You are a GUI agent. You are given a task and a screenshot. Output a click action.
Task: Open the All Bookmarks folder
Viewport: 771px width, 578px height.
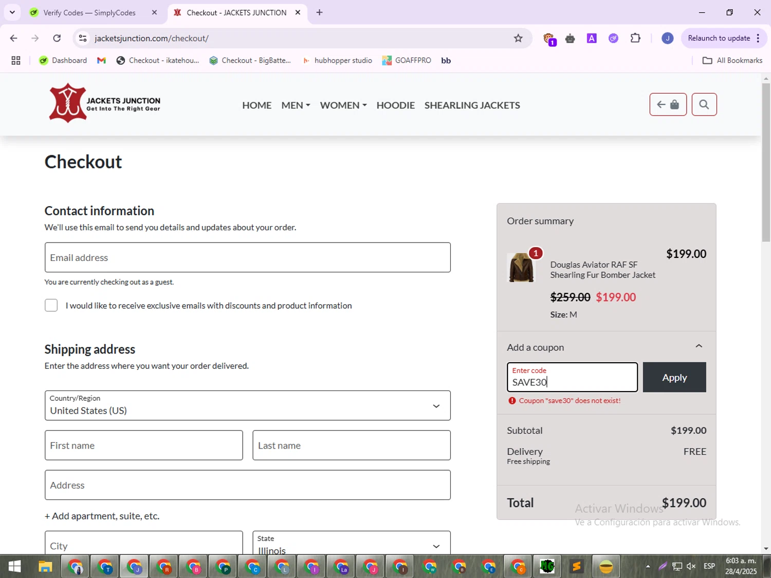(732, 61)
